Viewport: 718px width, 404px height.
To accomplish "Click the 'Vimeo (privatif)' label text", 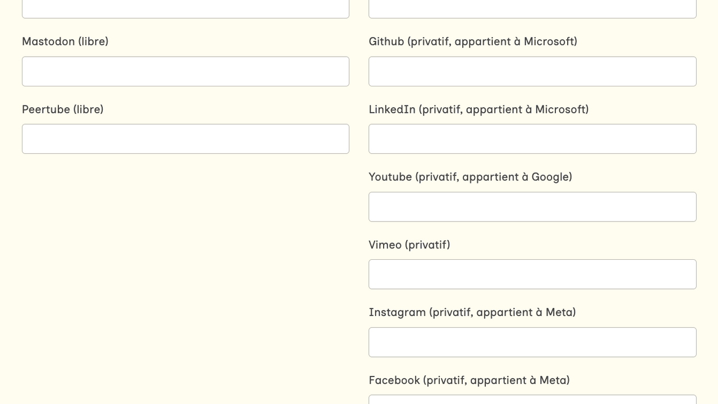I will coord(409,245).
